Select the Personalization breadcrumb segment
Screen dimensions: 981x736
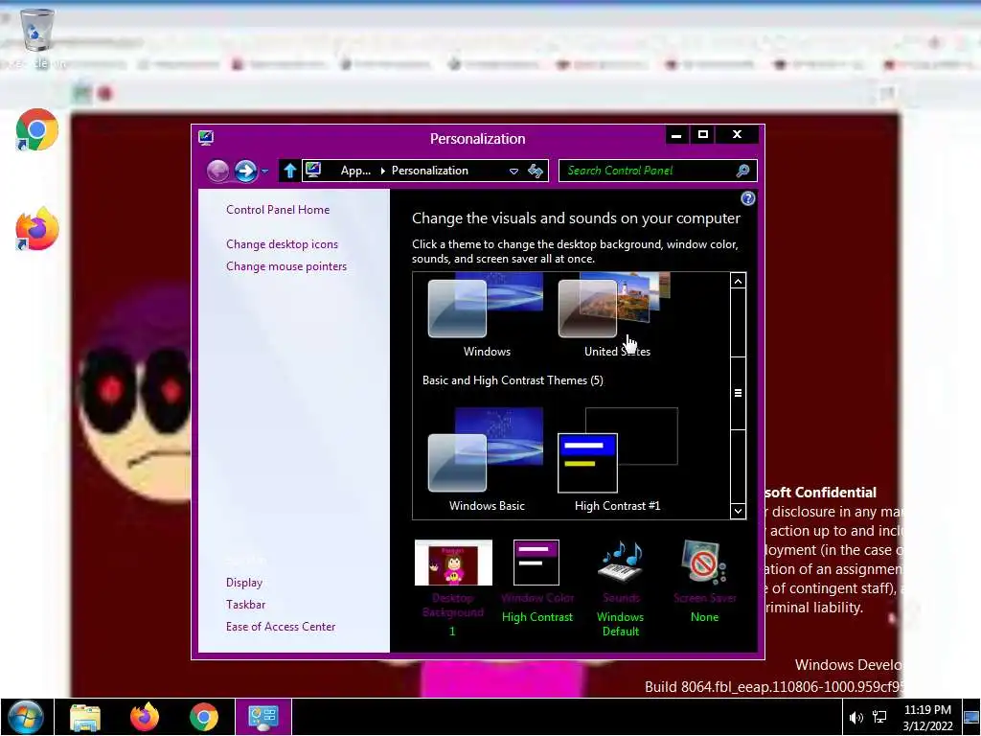(430, 171)
